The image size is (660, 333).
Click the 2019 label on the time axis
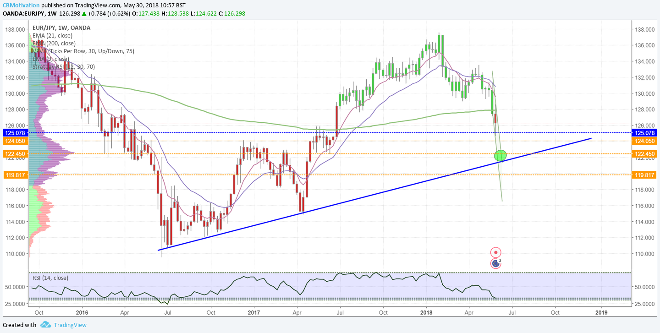(601, 313)
